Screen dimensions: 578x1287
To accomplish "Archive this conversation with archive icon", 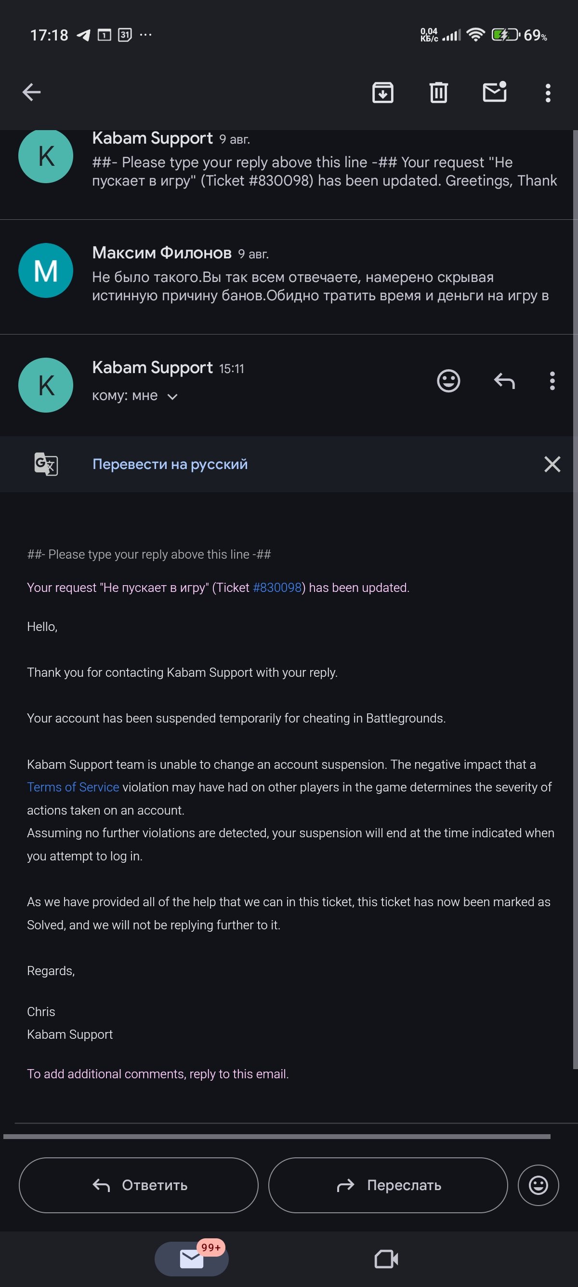I will [383, 93].
